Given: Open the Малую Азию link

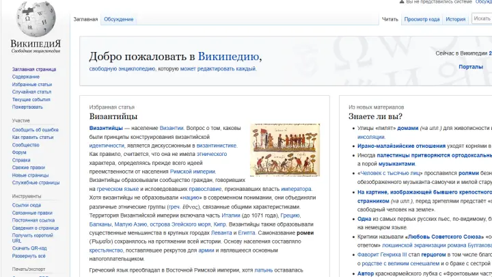Looking at the screenshot, I should (131, 224).
